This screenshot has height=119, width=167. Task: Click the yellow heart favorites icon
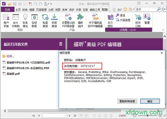[125, 9]
